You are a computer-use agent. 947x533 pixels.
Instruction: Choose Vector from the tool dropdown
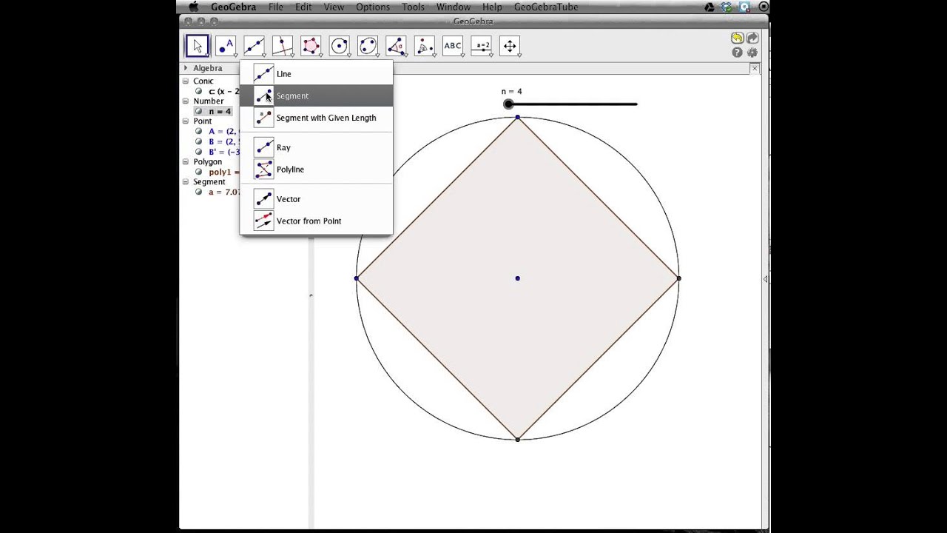coord(316,199)
